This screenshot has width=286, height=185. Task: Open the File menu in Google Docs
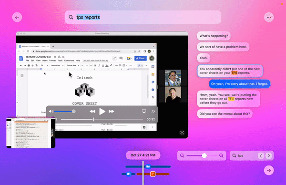pyautogui.click(x=27, y=61)
